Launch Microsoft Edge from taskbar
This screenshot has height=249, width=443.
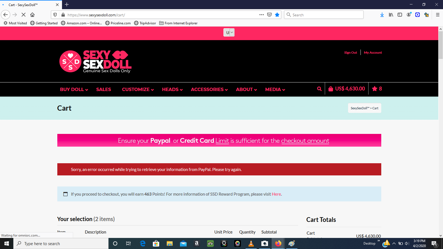click(143, 243)
